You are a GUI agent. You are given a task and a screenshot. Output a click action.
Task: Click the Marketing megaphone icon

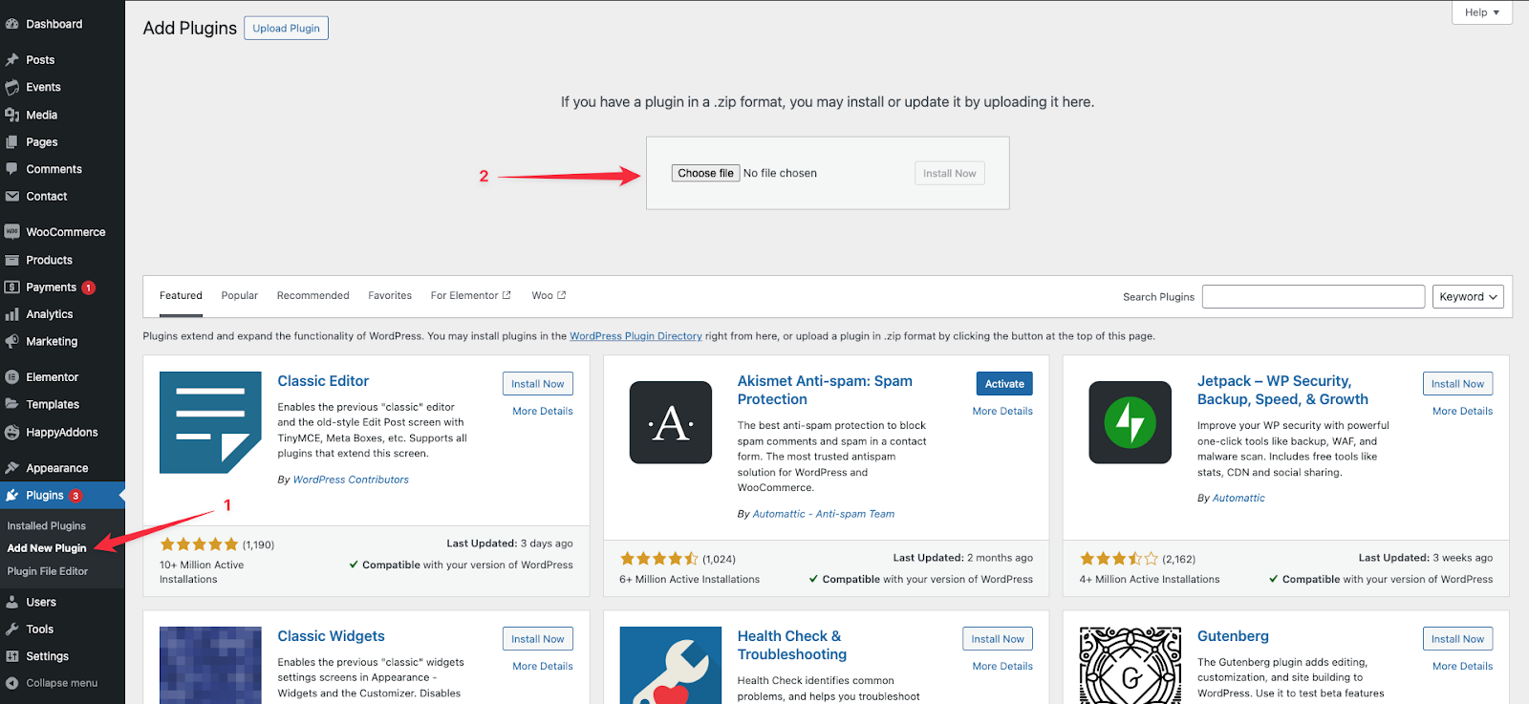pyautogui.click(x=12, y=341)
